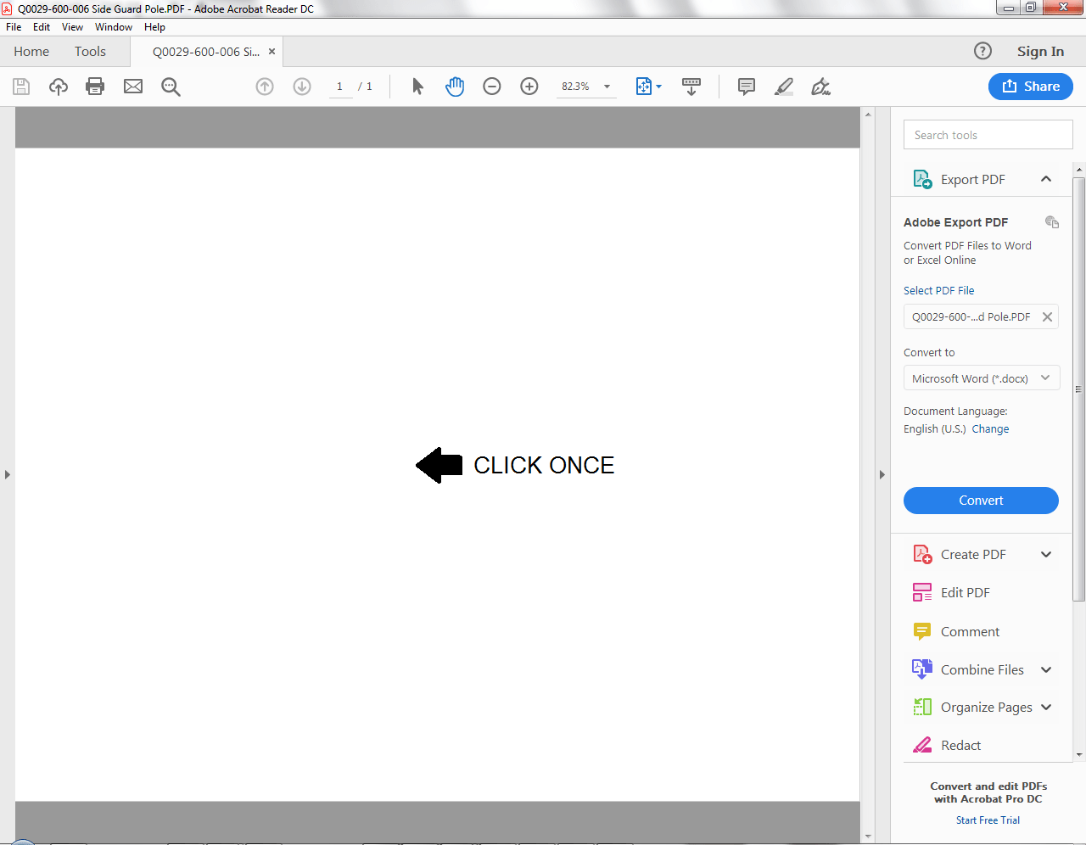Click the Create PDF tool icon
The height and width of the screenshot is (845, 1086).
[x=922, y=554]
